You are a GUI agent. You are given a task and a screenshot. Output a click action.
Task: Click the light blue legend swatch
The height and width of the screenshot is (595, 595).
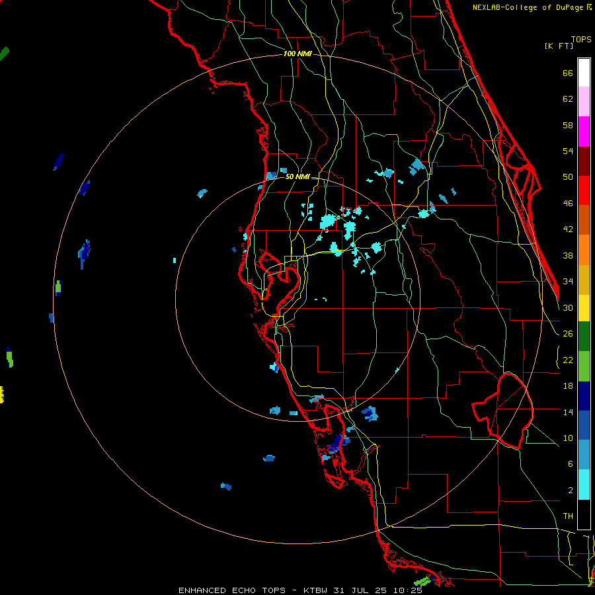point(584,455)
